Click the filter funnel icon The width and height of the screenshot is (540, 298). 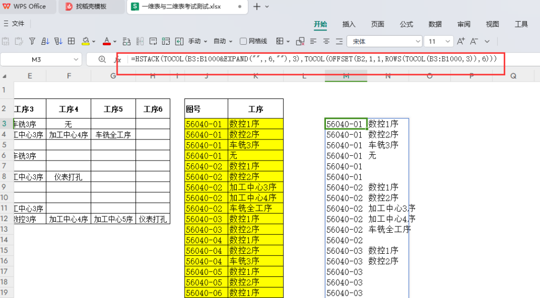(32, 41)
